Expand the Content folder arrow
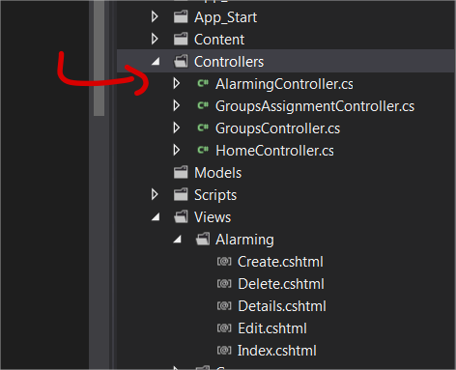This screenshot has height=370, width=456. [x=155, y=40]
